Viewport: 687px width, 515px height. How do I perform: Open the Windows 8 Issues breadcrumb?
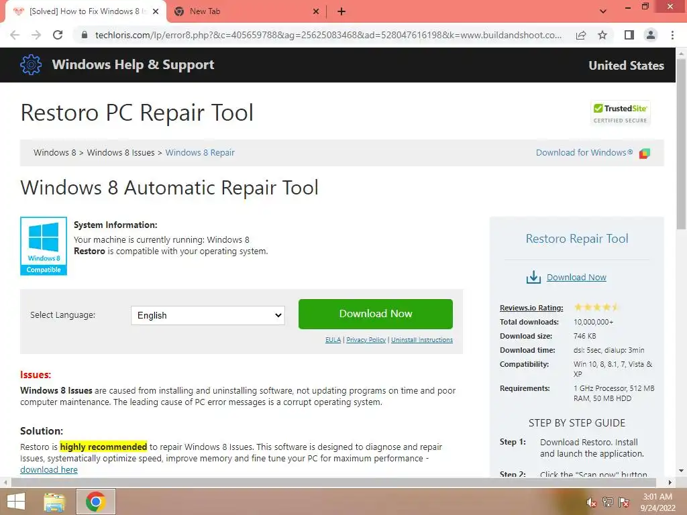(121, 152)
